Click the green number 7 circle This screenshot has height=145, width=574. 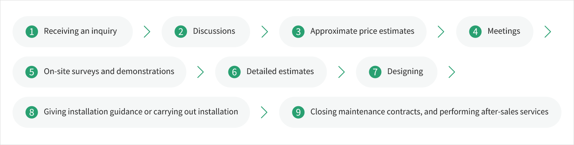point(375,72)
